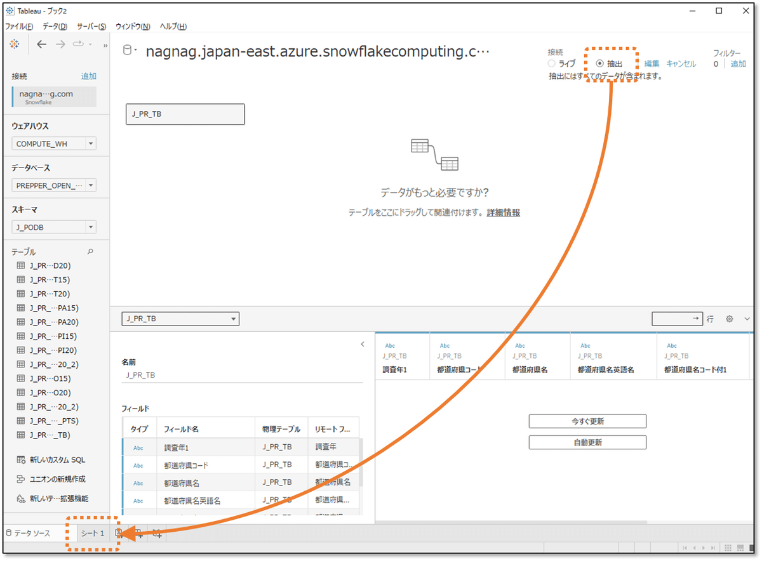This screenshot has height=561, width=762.
Task: Click 追加 link under フィルター
Action: point(739,64)
